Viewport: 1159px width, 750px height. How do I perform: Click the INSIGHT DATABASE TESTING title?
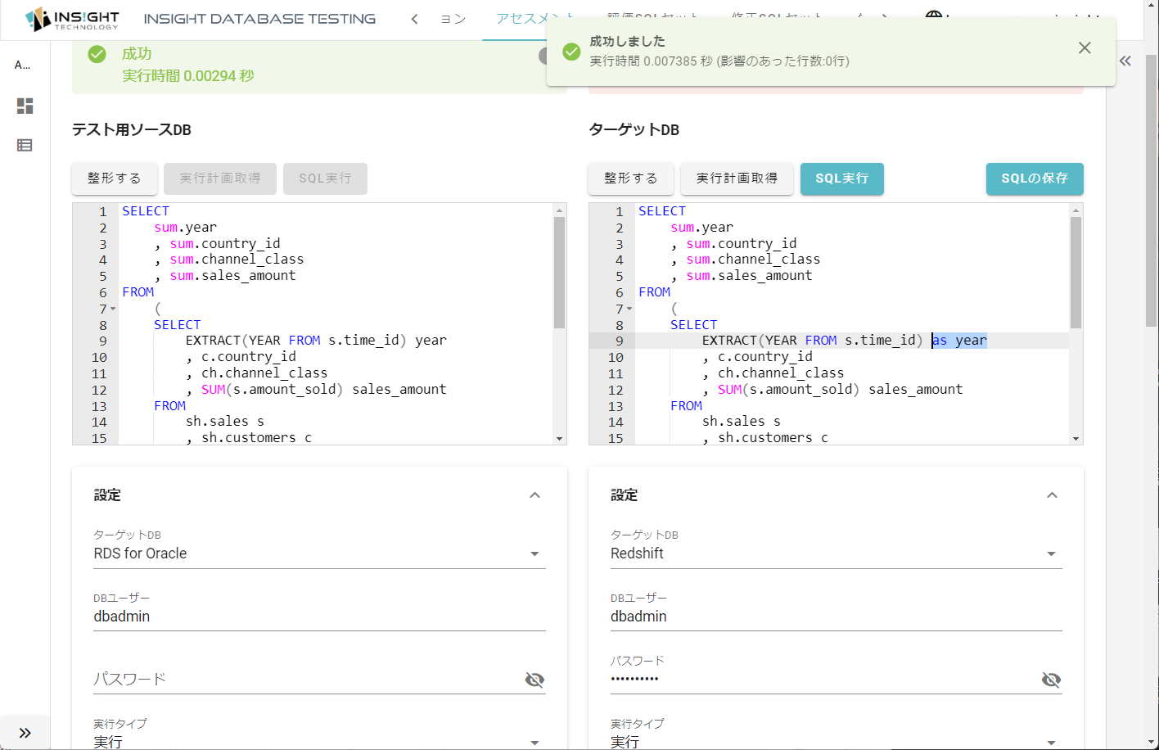[259, 19]
